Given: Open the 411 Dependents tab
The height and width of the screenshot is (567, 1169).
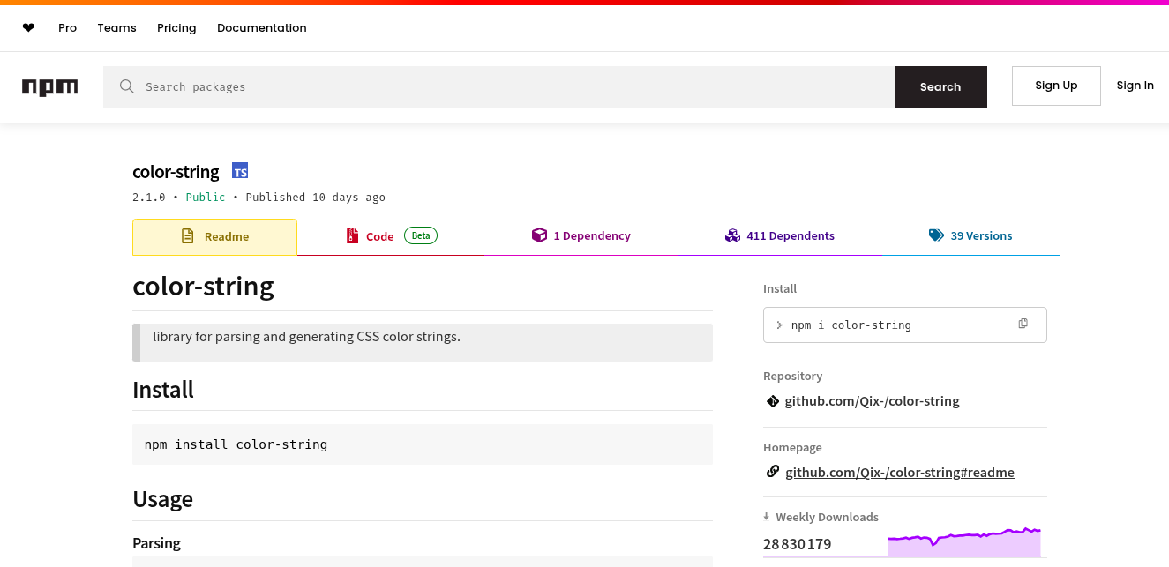Looking at the screenshot, I should 780,236.
